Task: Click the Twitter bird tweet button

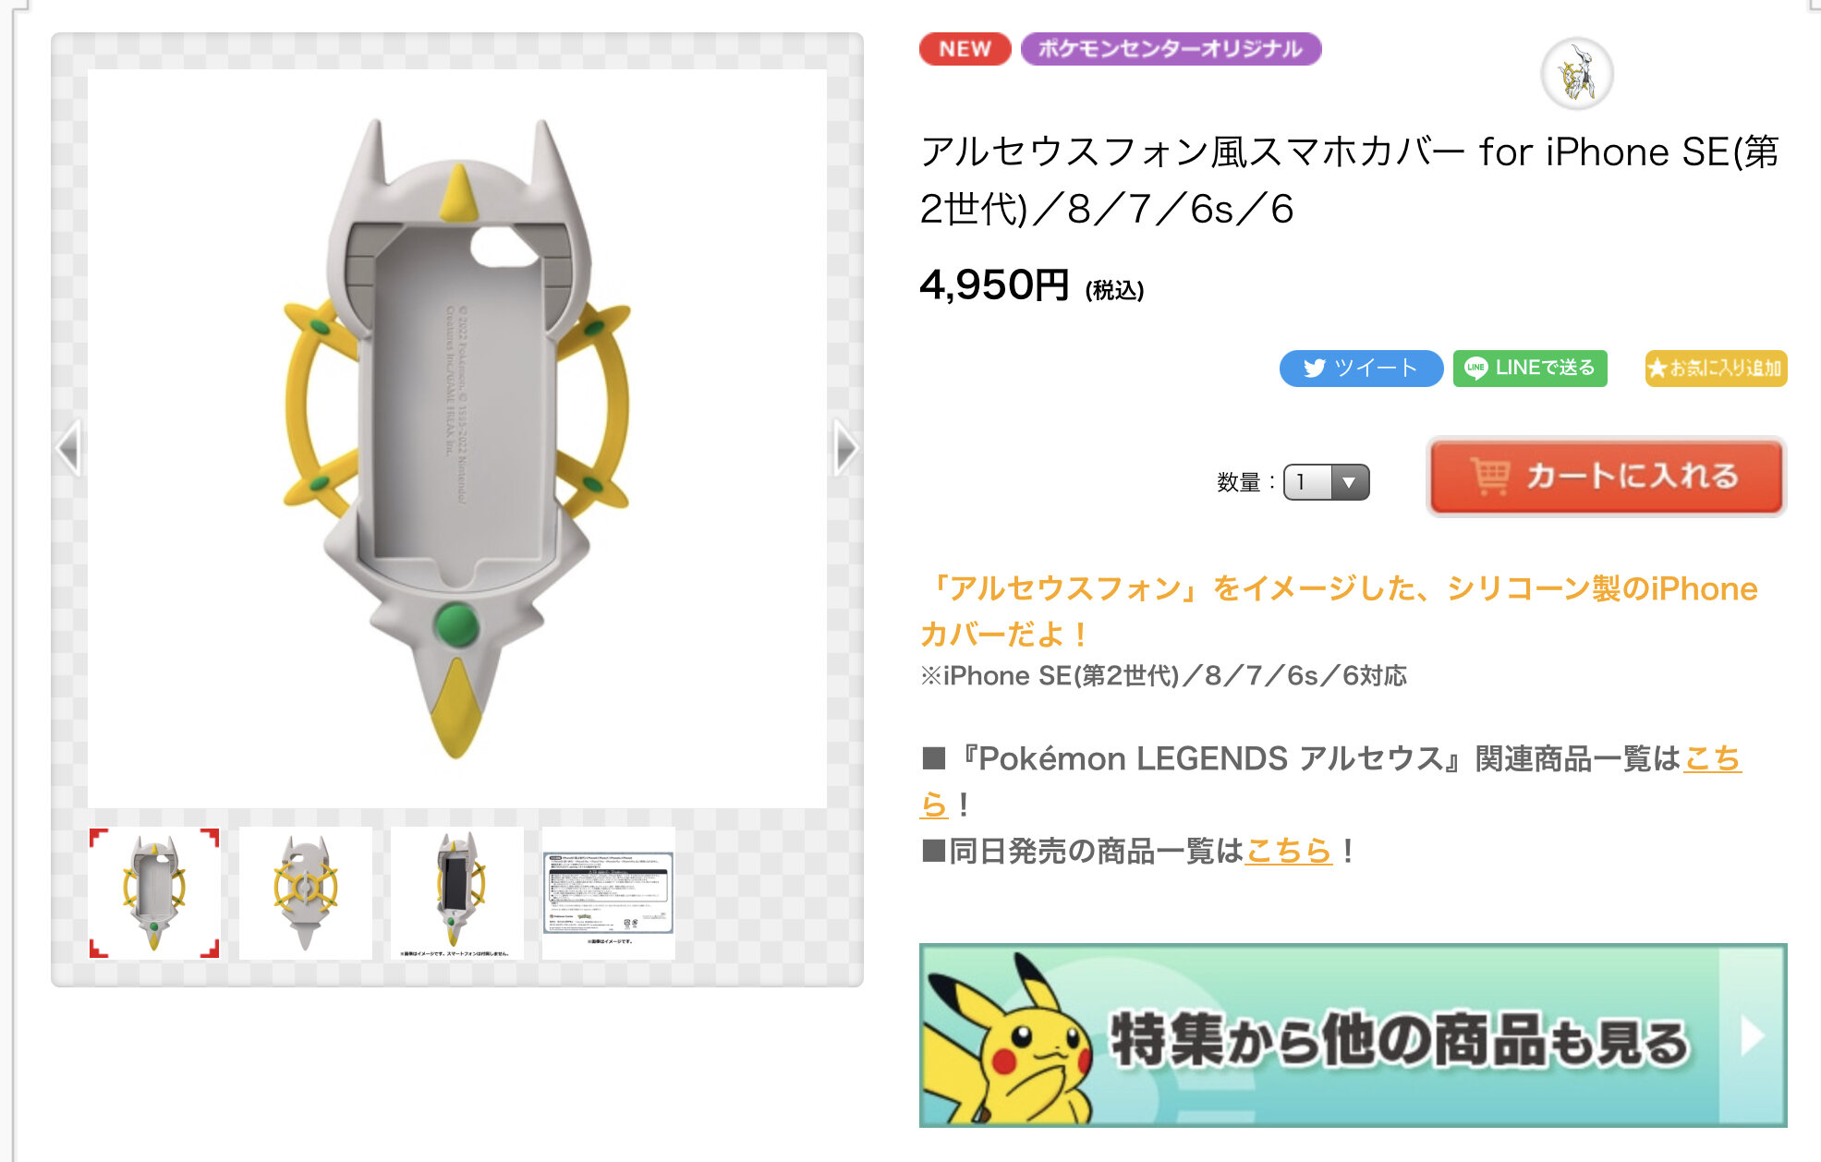Action: 1361,368
